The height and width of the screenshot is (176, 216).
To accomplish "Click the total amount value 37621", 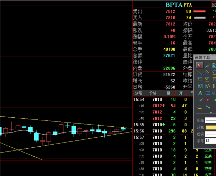I will coord(169,56).
